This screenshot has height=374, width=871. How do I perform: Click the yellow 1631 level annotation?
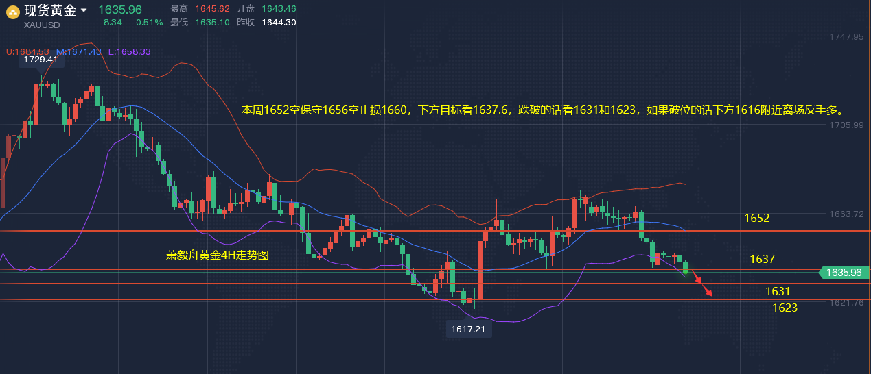[778, 292]
